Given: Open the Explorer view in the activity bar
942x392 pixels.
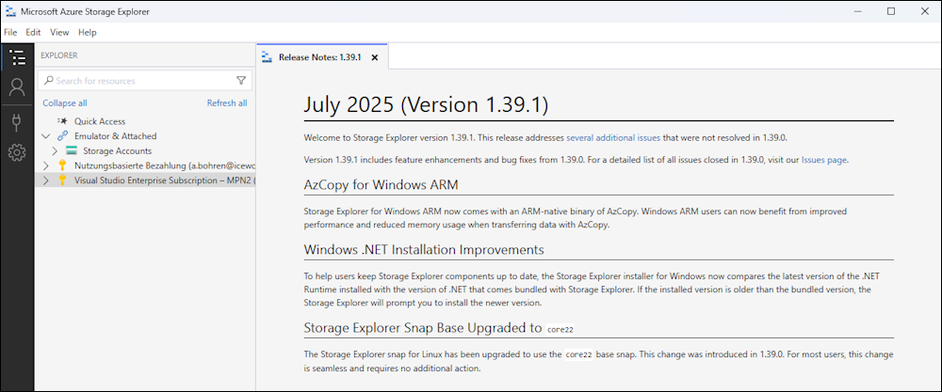Looking at the screenshot, I should click(17, 57).
